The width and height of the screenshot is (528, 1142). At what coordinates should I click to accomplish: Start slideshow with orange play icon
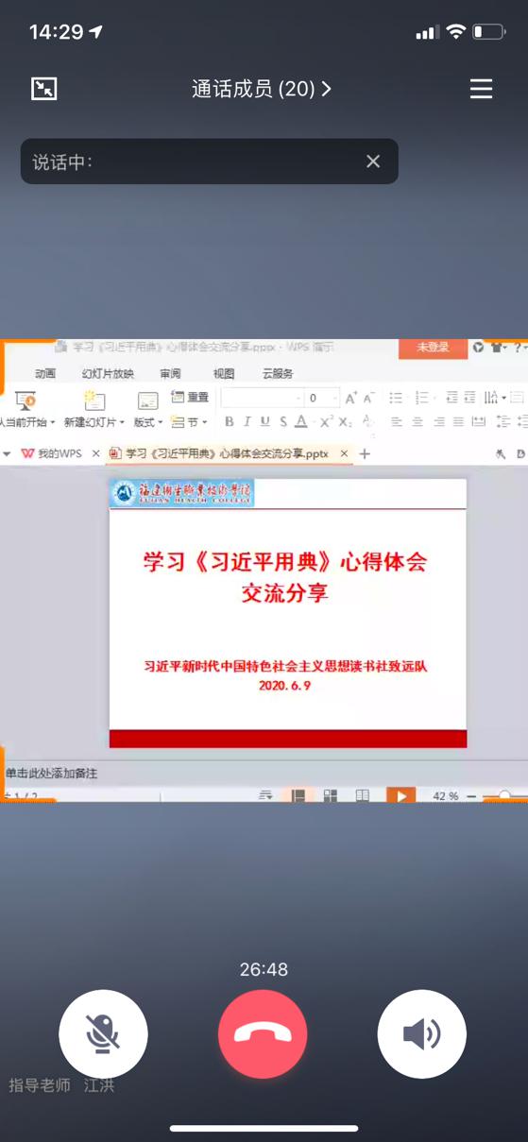click(401, 796)
